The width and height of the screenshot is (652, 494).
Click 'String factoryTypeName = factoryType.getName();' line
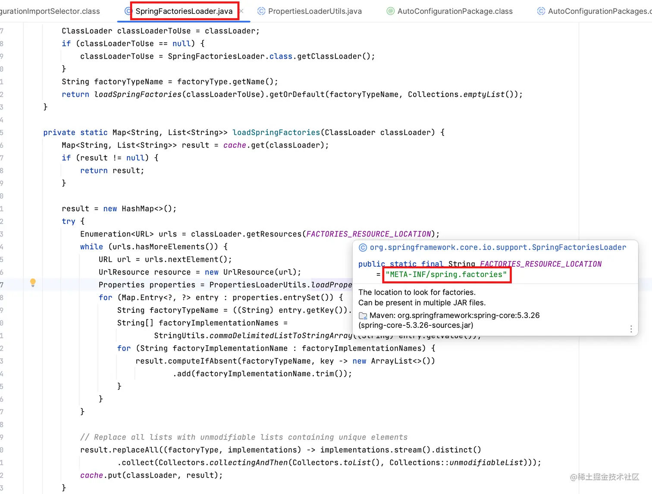pos(170,82)
